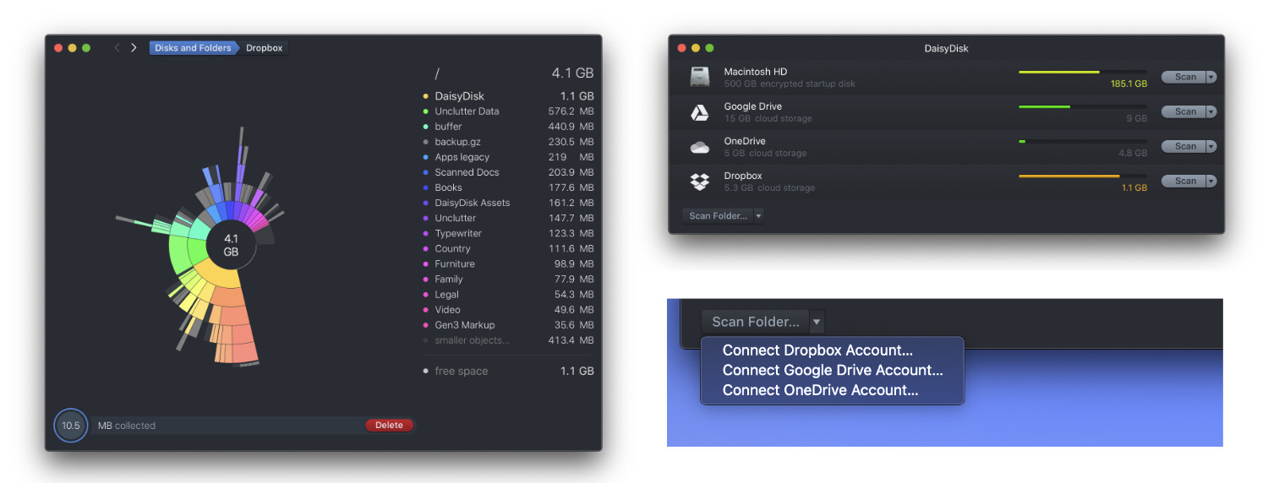Scan the Google Drive storage

point(1184,111)
